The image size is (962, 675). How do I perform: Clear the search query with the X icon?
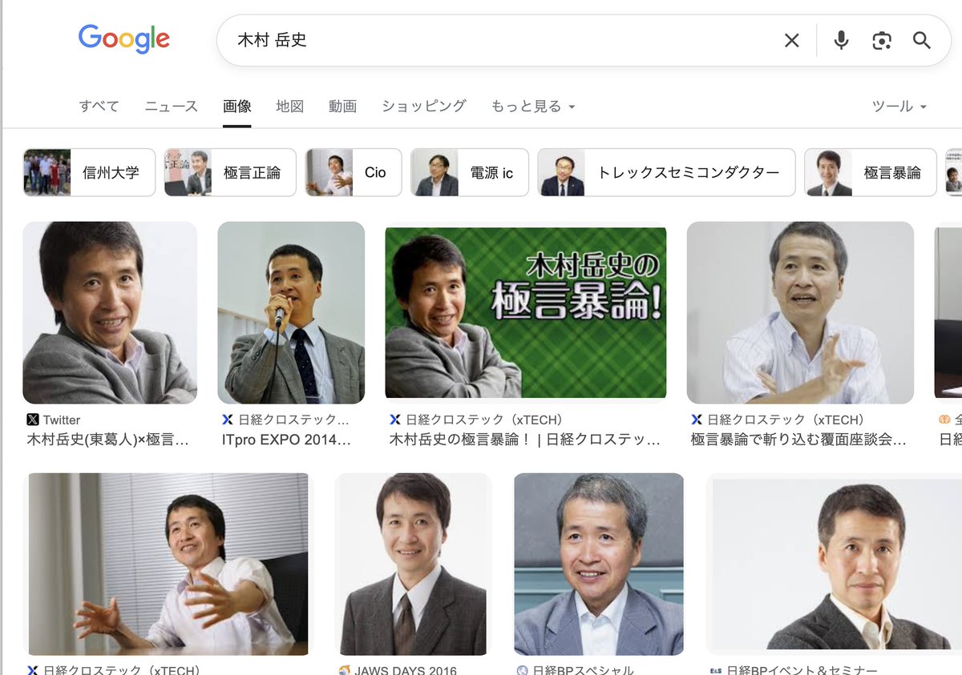click(791, 40)
